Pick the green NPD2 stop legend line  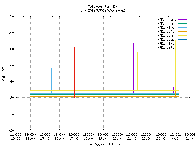click(183, 24)
